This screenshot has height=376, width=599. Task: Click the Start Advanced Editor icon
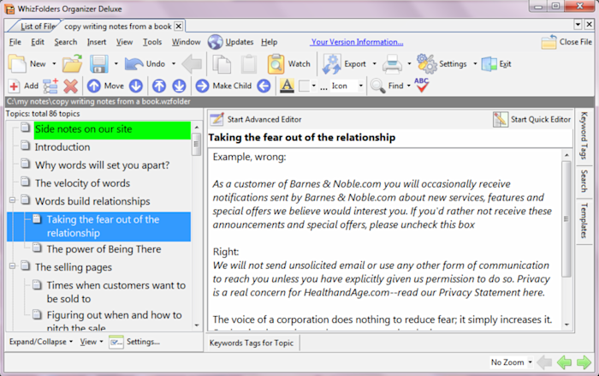pos(217,119)
